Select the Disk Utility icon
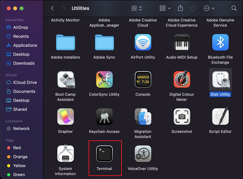243x179 pixels. click(x=220, y=79)
